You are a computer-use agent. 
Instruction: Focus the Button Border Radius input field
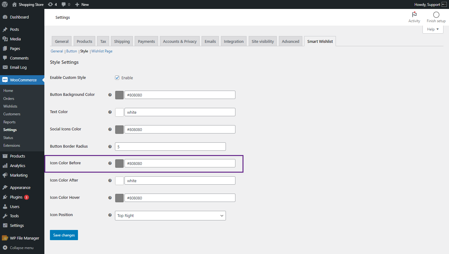[170, 147]
